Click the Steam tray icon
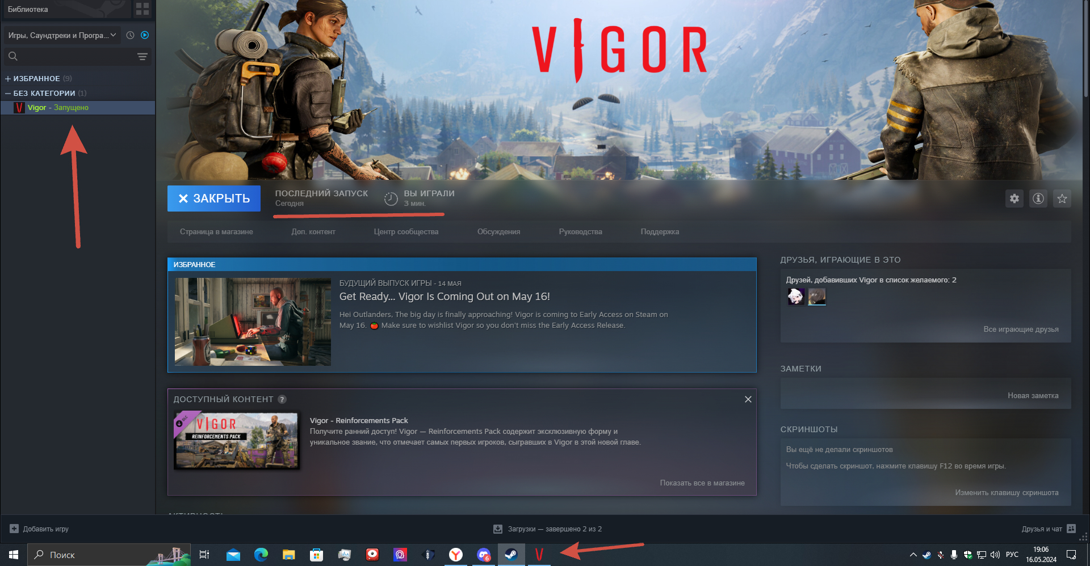This screenshot has height=566, width=1090. (927, 555)
